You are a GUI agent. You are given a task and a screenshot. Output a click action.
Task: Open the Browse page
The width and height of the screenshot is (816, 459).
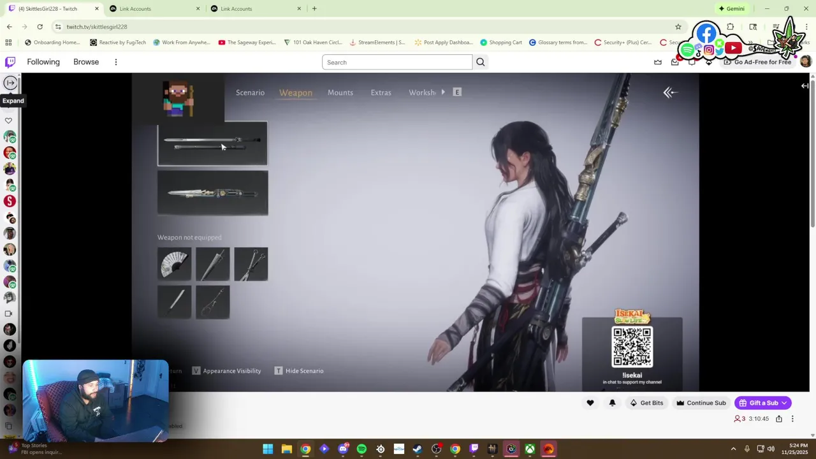tap(86, 62)
